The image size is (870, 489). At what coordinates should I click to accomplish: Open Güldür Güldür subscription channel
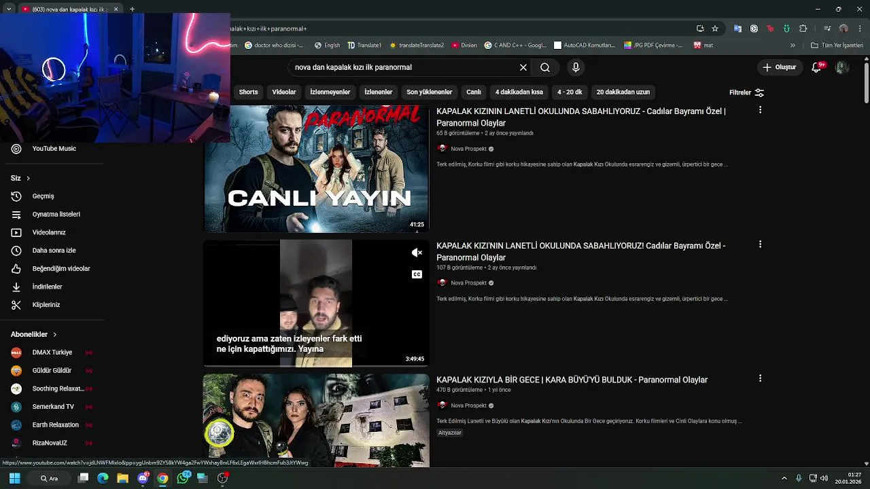pos(53,370)
